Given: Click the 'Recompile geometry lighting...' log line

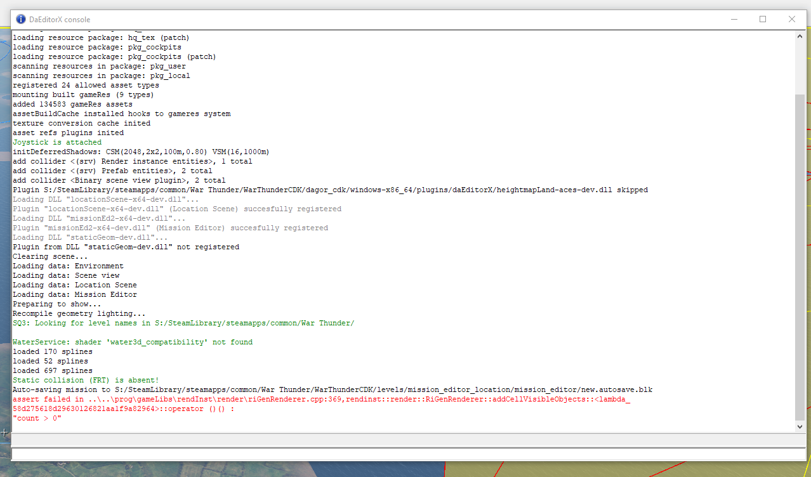Looking at the screenshot, I should coord(79,313).
